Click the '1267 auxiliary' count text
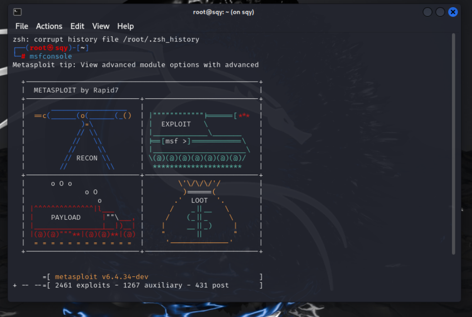 pos(153,285)
